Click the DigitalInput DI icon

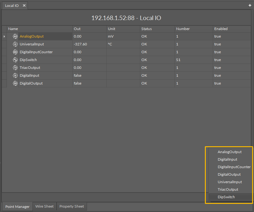(x=15, y=75)
